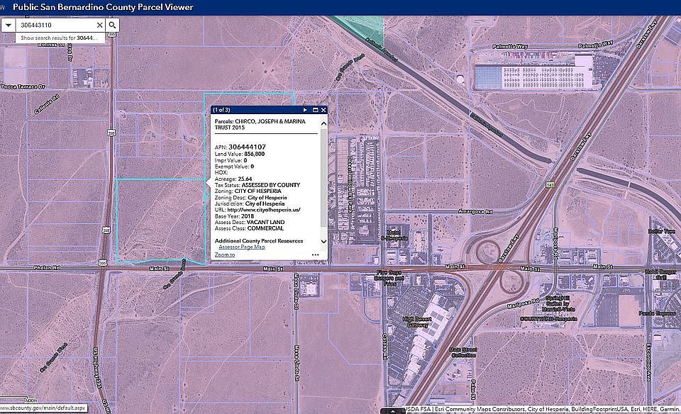This screenshot has width=681, height=414.
Task: Maximize the parcel info popup
Action: (x=315, y=110)
